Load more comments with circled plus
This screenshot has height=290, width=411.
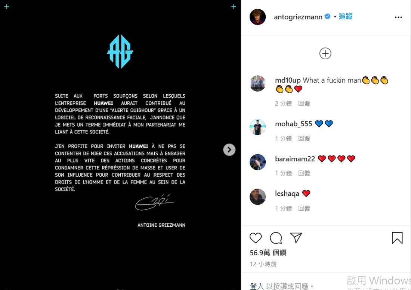tap(325, 53)
